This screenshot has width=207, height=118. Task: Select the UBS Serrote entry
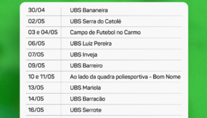tap(86, 110)
